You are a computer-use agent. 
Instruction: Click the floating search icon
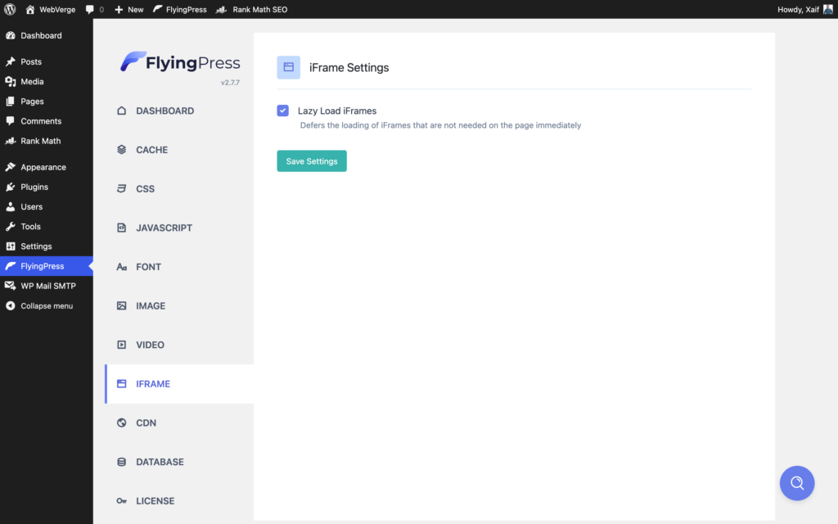click(x=797, y=483)
